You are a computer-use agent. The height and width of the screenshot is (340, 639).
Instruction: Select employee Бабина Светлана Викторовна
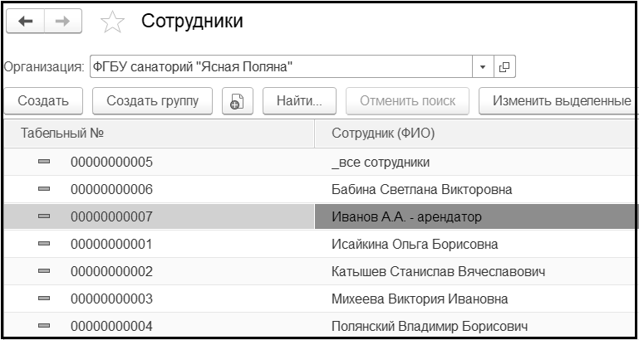click(x=421, y=189)
